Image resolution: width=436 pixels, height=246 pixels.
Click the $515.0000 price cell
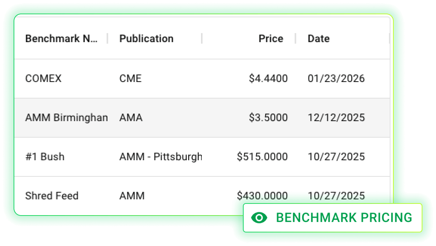tap(262, 156)
